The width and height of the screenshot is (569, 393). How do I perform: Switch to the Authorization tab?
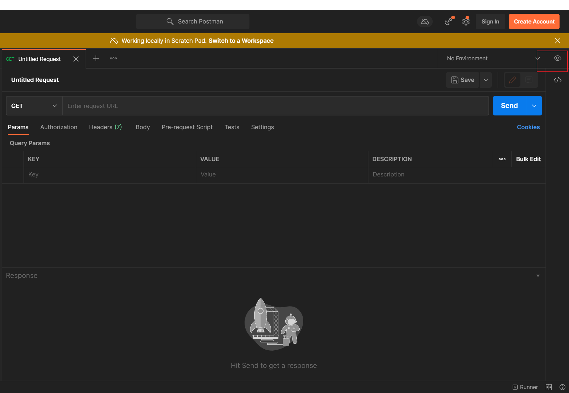[x=59, y=127]
